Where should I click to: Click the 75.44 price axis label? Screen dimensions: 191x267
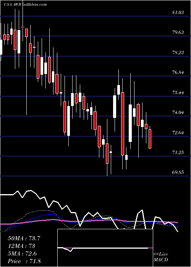[178, 93]
